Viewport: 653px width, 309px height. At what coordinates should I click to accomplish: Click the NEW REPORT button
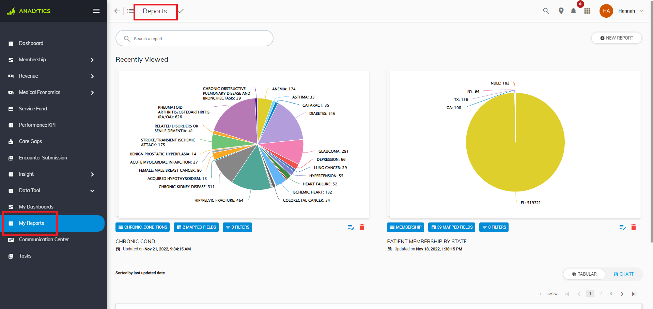(617, 38)
